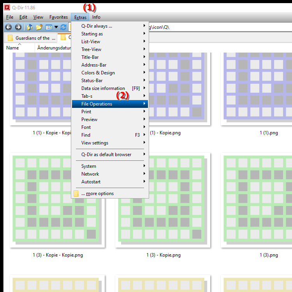Open the View menu
Image resolution: width=292 pixels, height=292 pixels.
[x=39, y=17]
